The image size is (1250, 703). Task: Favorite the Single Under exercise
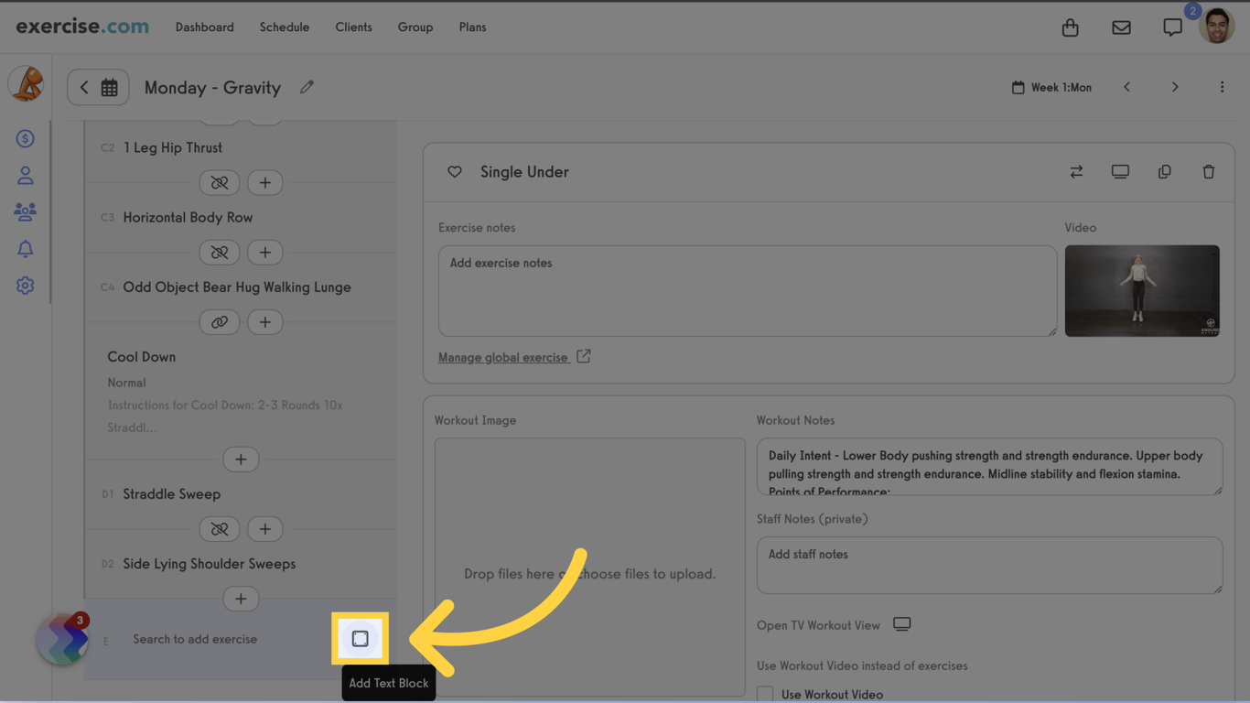(x=455, y=172)
